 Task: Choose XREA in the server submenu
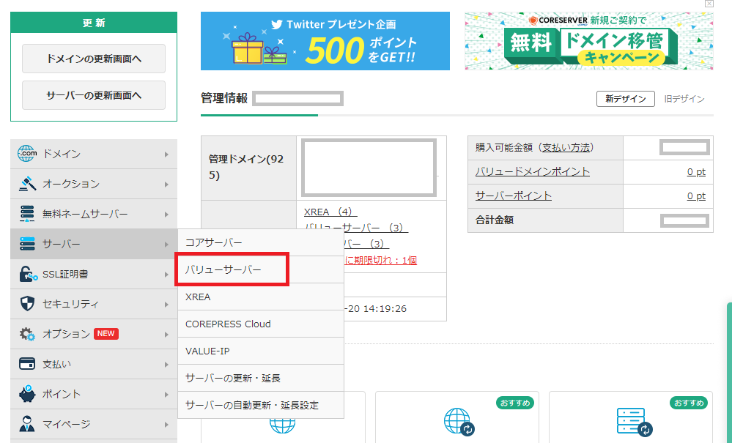tap(261, 297)
